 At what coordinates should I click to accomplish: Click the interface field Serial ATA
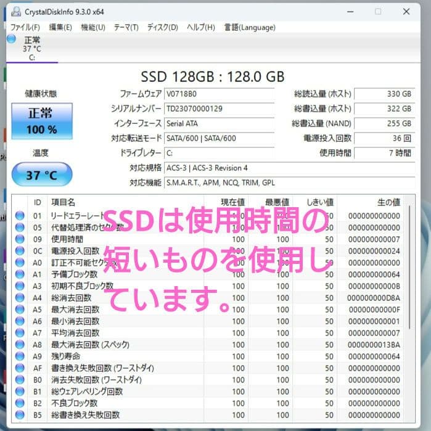click(220, 124)
